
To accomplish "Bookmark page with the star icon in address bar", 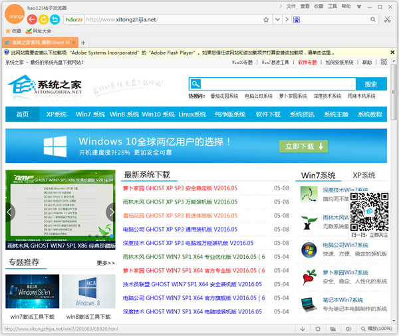I will (x=266, y=19).
